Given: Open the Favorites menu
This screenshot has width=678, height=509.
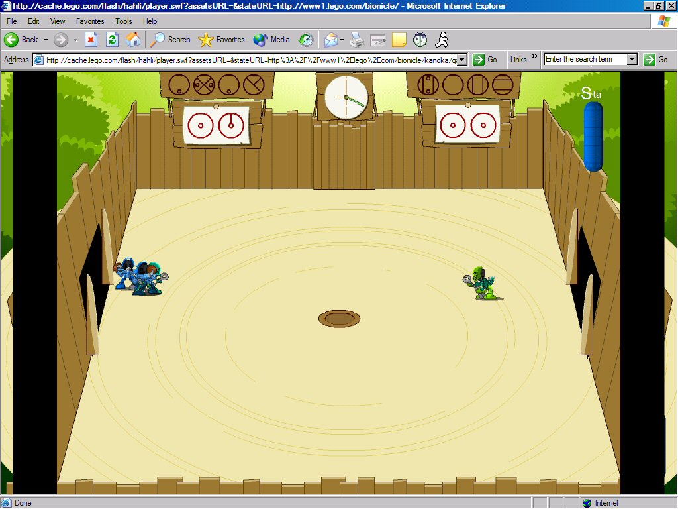Looking at the screenshot, I should [x=90, y=21].
